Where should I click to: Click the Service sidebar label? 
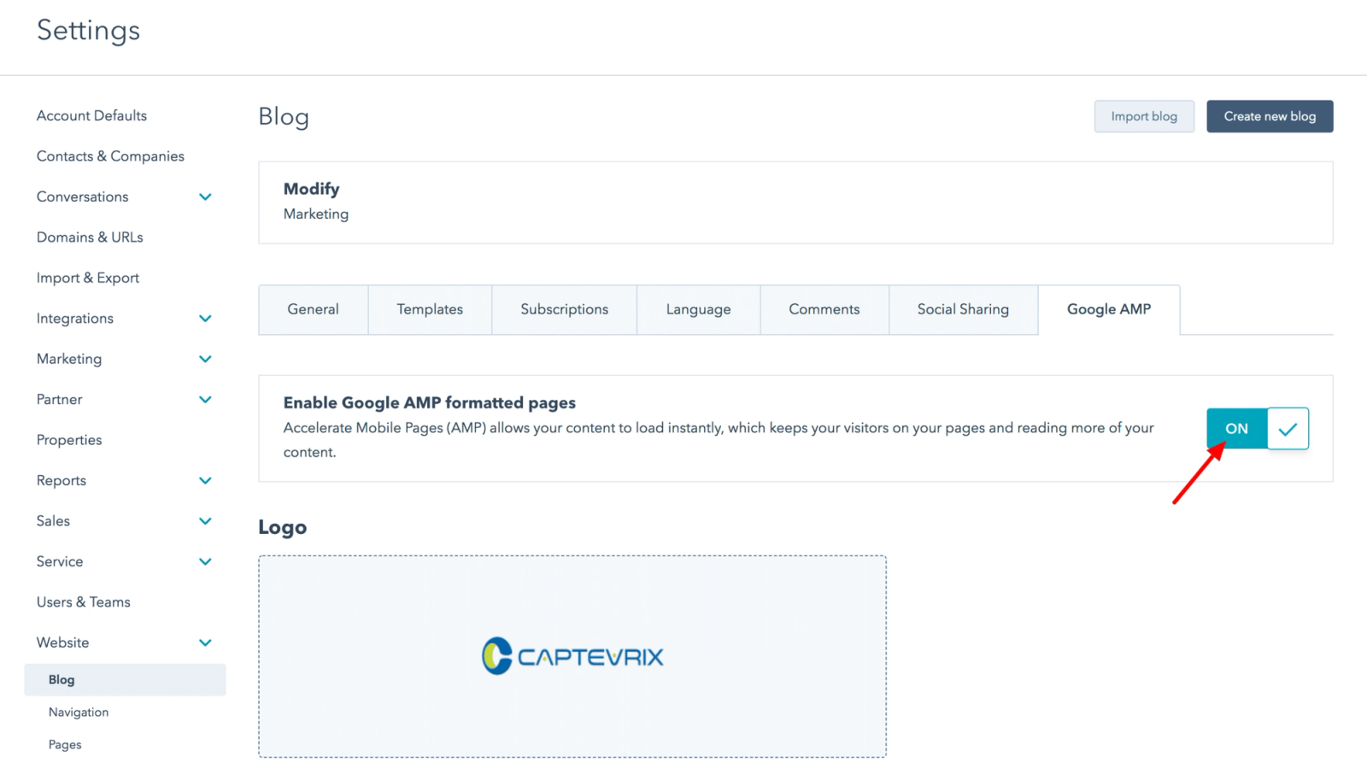[x=60, y=561]
